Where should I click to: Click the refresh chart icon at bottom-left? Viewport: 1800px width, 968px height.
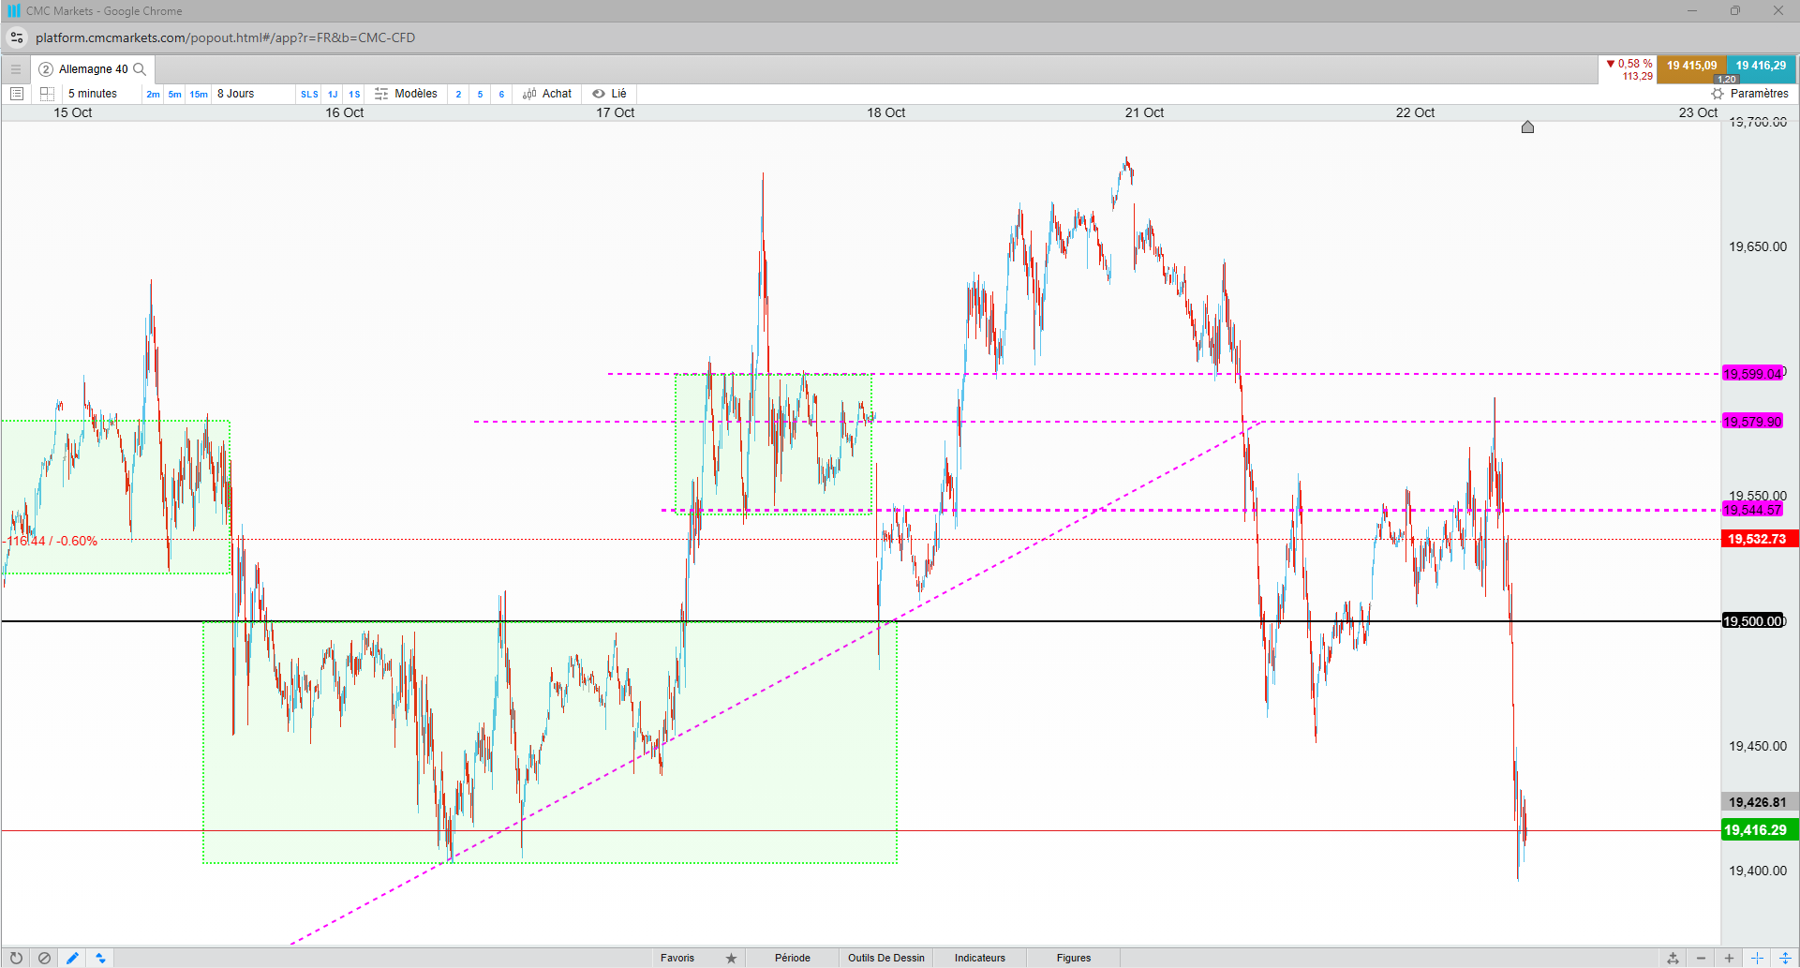pyautogui.click(x=16, y=958)
